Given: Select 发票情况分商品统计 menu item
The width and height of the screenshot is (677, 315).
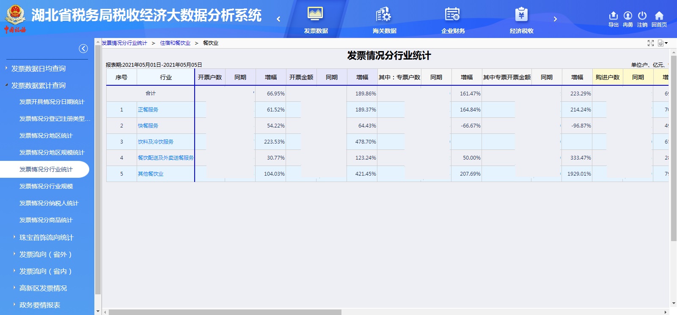Looking at the screenshot, I should tap(46, 220).
